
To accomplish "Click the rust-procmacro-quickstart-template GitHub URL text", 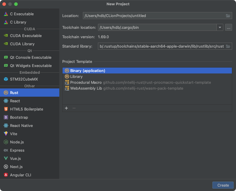I will [x=157, y=83].
